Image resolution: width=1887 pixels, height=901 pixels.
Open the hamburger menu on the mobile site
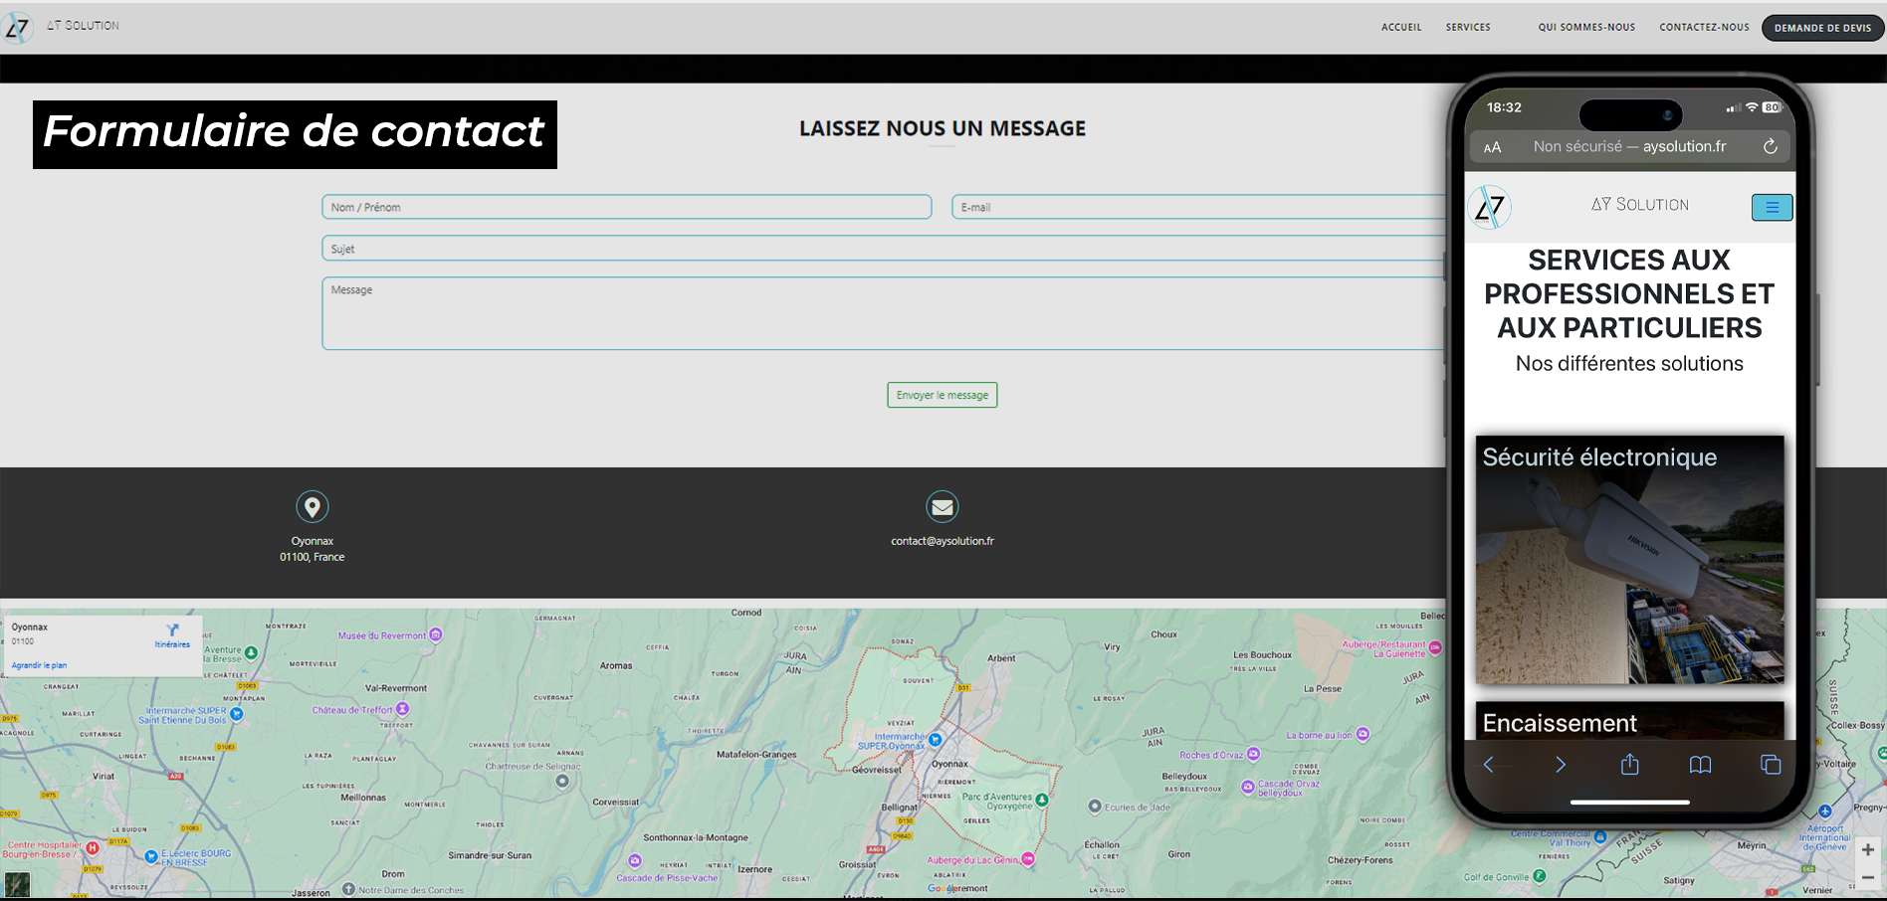click(x=1772, y=207)
